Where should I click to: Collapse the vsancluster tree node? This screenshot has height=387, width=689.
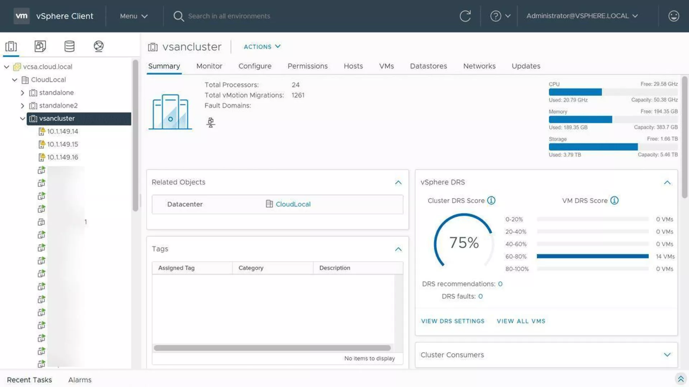(23, 119)
